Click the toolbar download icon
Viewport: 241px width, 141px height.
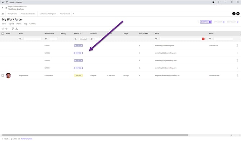(17, 29)
